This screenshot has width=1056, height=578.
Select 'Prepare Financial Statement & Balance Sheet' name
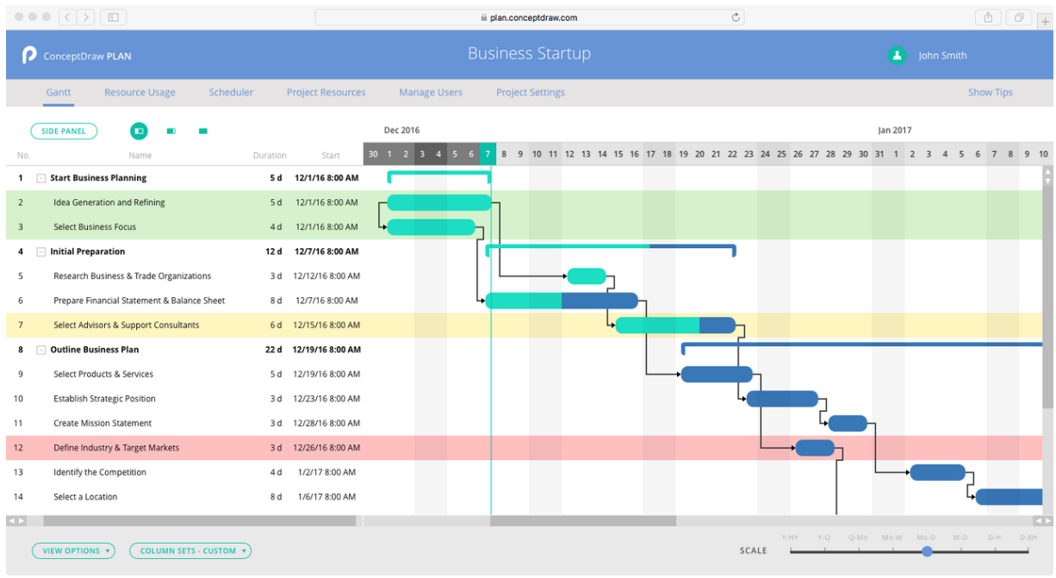click(x=139, y=301)
